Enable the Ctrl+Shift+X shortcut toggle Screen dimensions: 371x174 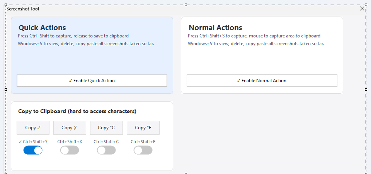[x=70, y=150]
